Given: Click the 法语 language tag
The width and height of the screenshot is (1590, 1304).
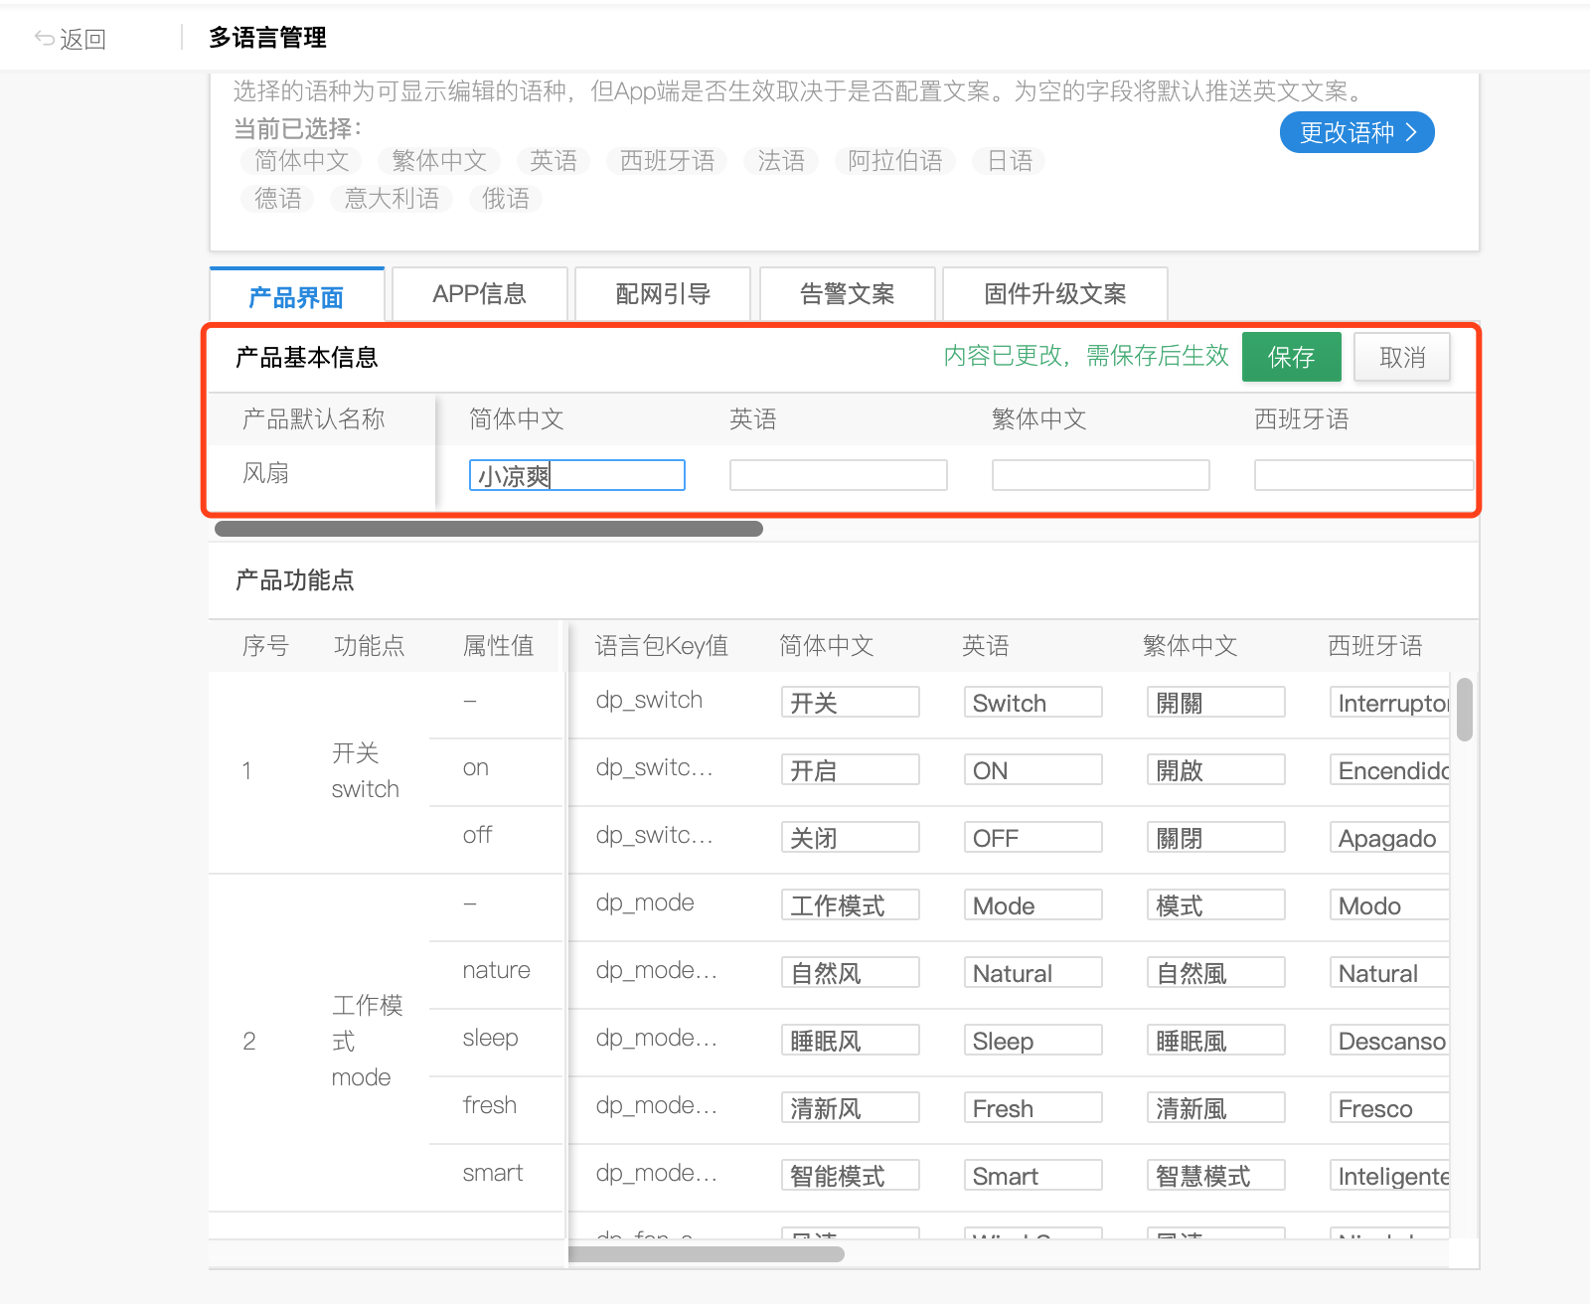Looking at the screenshot, I should (781, 160).
